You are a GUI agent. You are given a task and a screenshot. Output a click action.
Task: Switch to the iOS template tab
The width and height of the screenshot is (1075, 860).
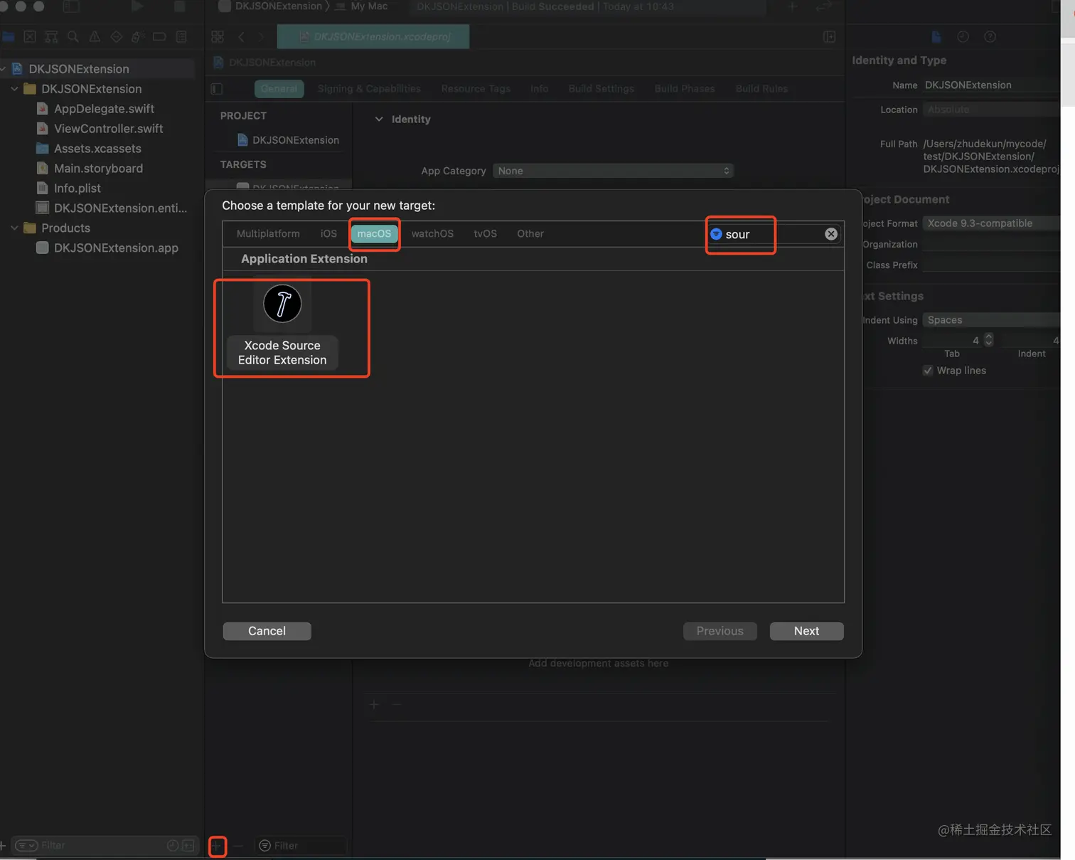coord(328,233)
